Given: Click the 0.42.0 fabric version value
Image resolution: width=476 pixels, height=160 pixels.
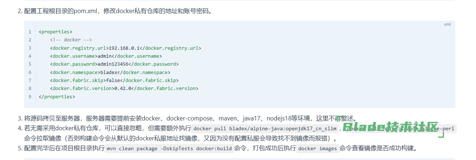Looking at the screenshot, I should [x=123, y=88].
